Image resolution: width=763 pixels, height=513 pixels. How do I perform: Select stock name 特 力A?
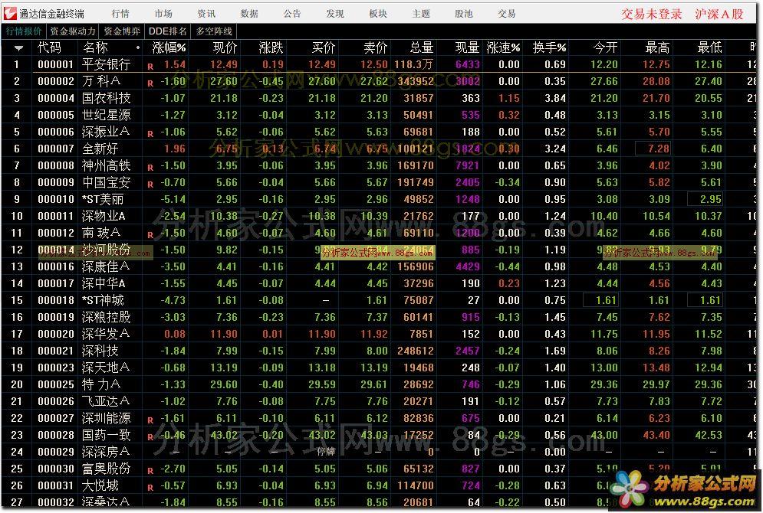click(x=101, y=384)
